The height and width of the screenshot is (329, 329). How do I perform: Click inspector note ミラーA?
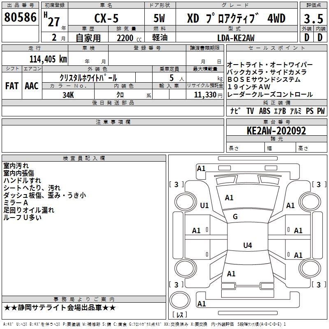pyautogui.click(x=16, y=202)
